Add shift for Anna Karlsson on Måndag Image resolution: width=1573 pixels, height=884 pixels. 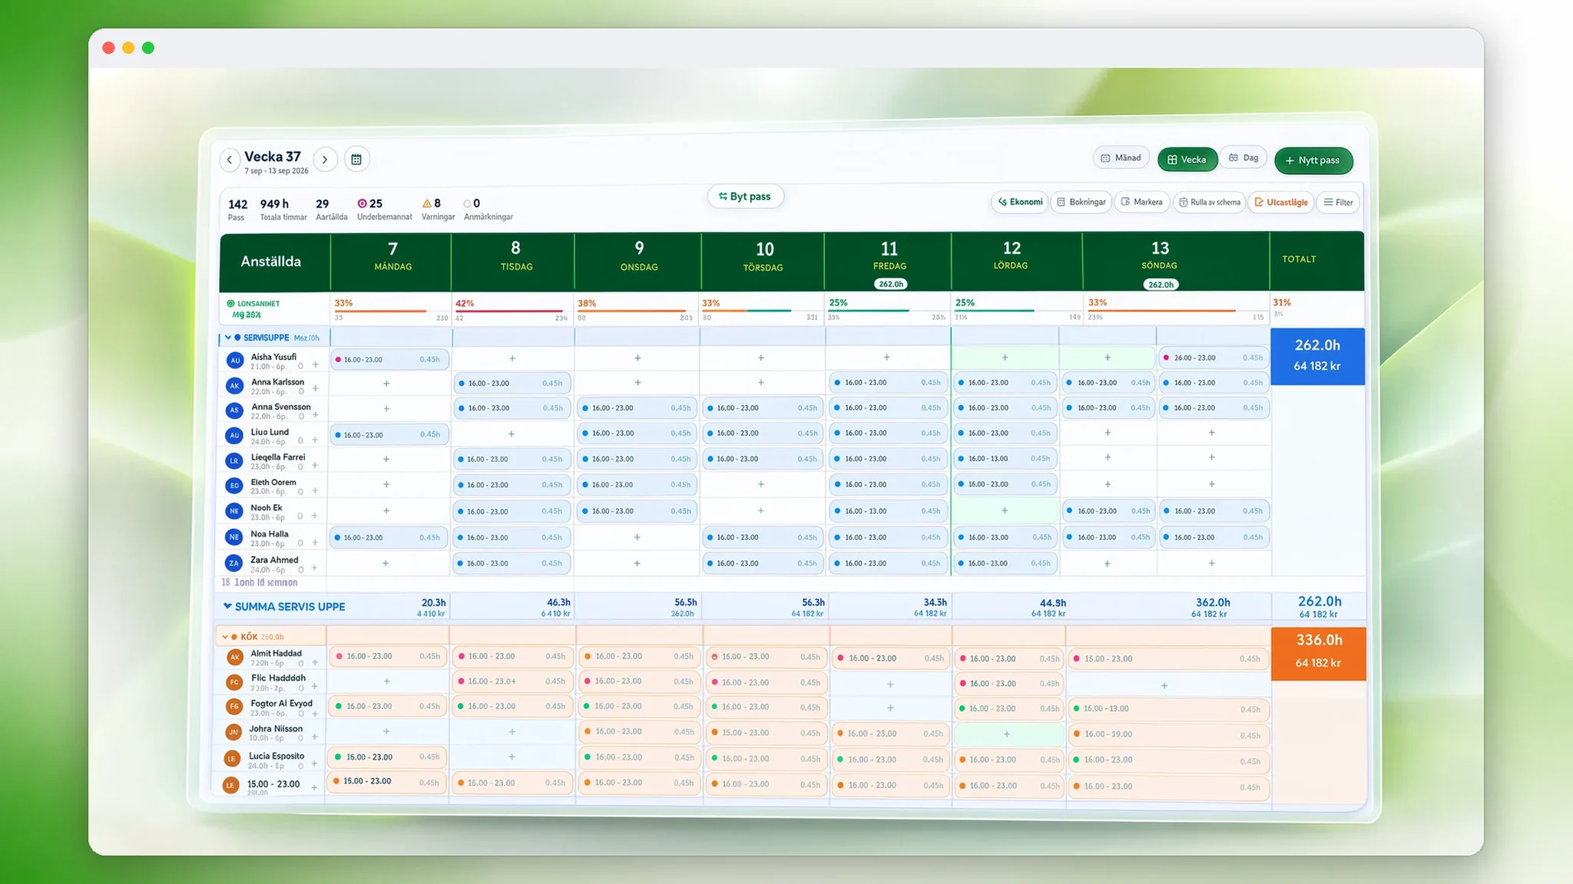pos(386,384)
